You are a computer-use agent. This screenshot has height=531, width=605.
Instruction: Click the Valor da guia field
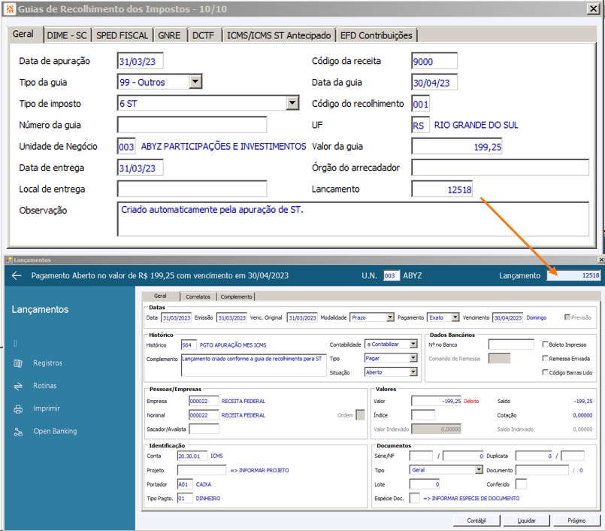click(x=457, y=147)
